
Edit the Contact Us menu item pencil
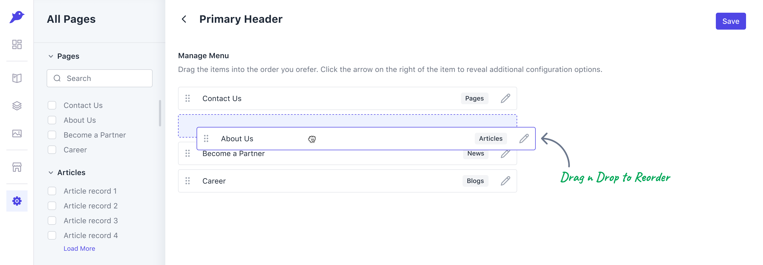pos(505,98)
